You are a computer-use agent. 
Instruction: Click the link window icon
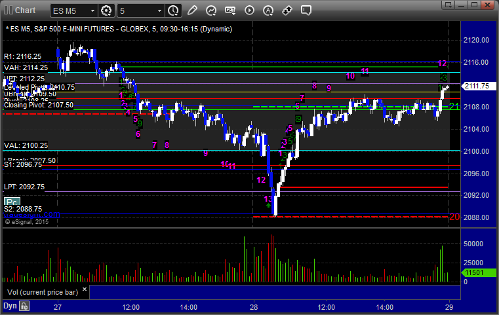[287, 10]
